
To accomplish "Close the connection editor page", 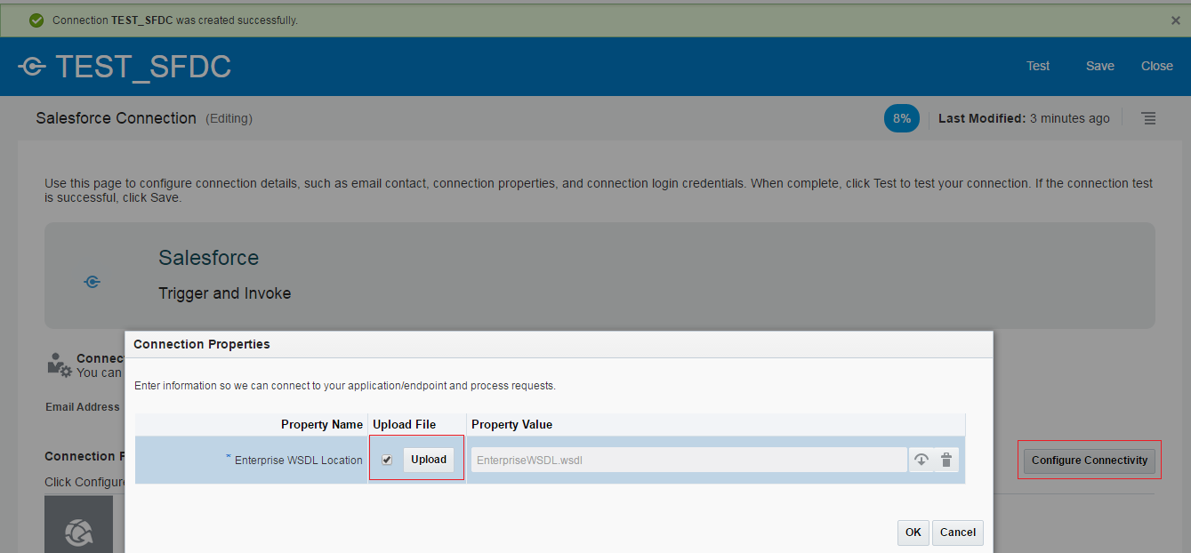I will click(1156, 66).
